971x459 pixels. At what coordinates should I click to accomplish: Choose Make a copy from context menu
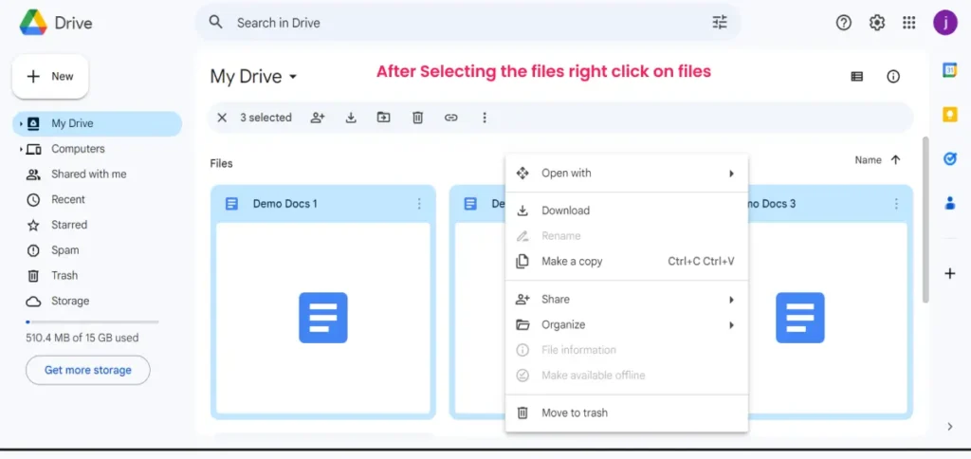coord(572,261)
